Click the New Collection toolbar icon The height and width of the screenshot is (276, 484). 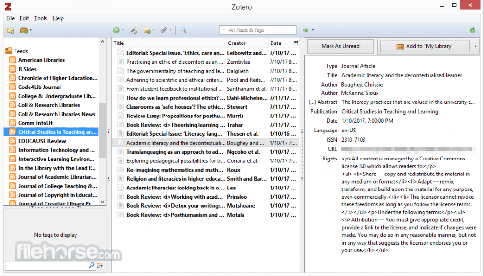[11, 30]
